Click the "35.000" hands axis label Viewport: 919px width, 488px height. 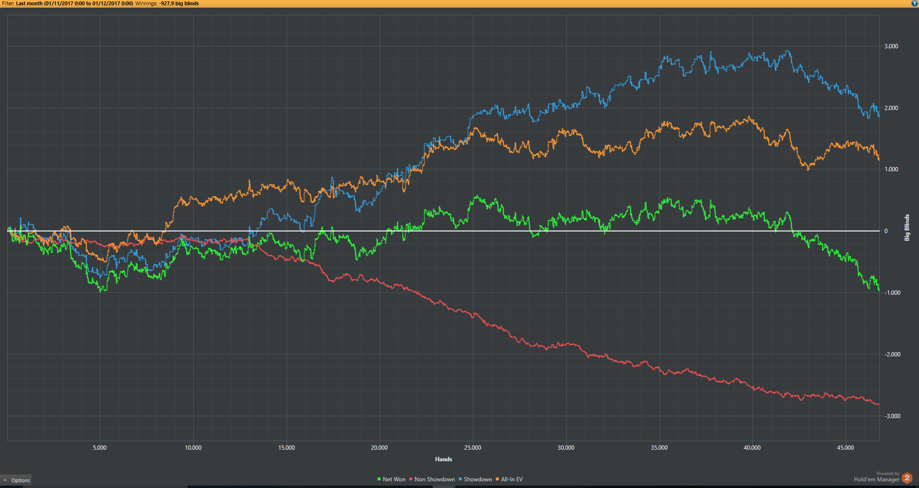pyautogui.click(x=659, y=448)
